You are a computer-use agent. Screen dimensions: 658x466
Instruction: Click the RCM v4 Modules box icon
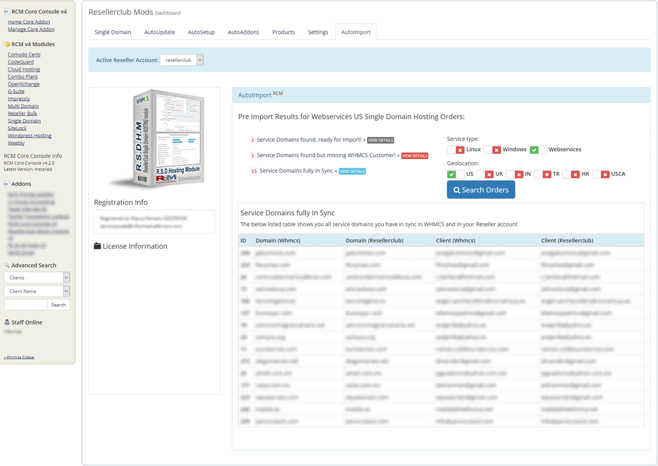click(x=7, y=44)
